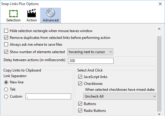The width and height of the screenshot is (165, 116).
Task: Click the scroll up arrow
Action: [x=159, y=29]
